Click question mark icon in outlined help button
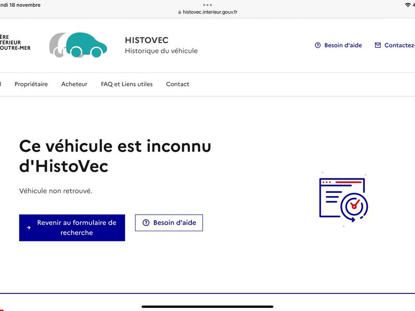The width and height of the screenshot is (415, 311). tap(146, 223)
